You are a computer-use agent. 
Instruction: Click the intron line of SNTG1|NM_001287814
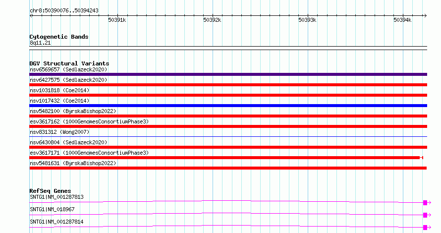point(226,226)
